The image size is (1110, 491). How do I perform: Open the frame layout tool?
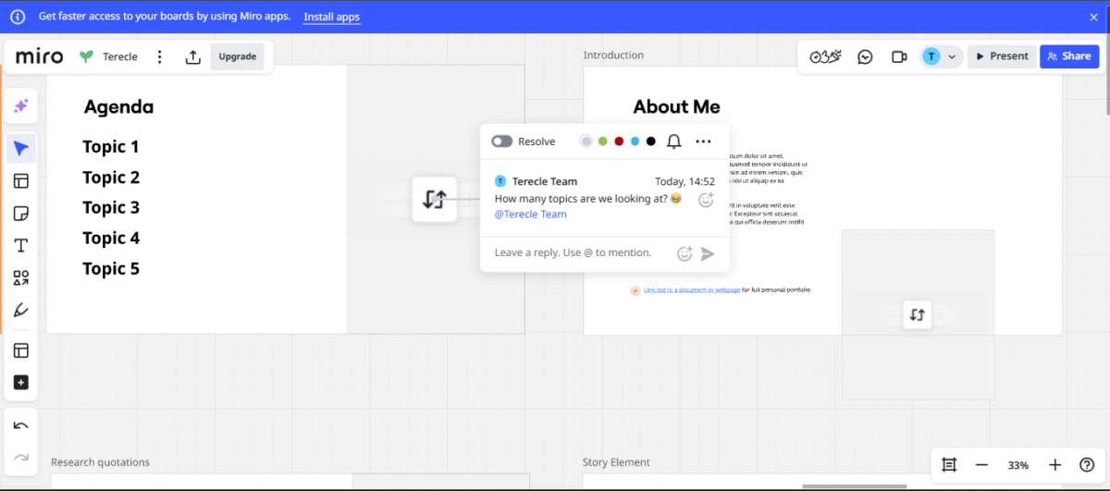(x=20, y=350)
